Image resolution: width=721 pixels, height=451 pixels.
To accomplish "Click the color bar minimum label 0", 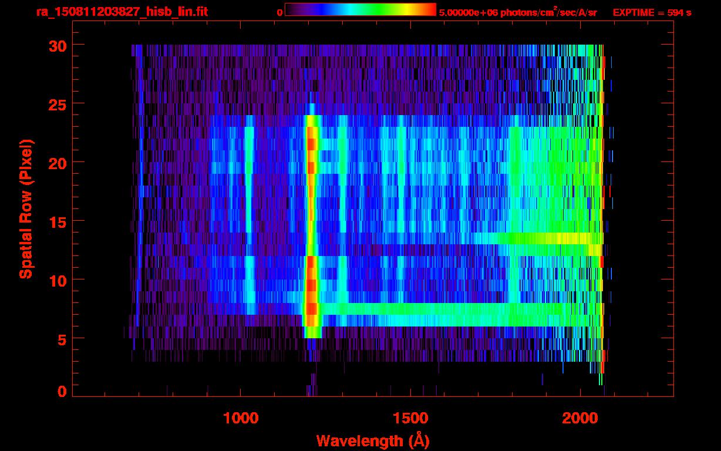I will pyautogui.click(x=279, y=12).
